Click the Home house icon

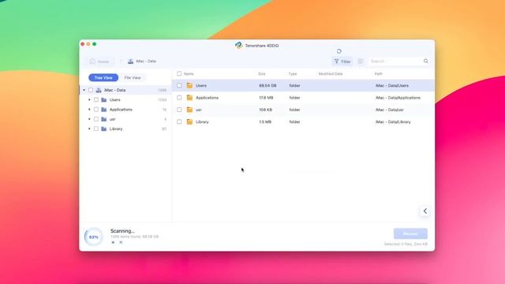92,62
